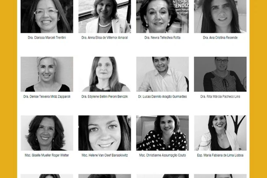The image size is (267, 178).
Task: Open Msc. Helene Van Cleef Banaskiwitz's photo
Action: tap(105, 133)
